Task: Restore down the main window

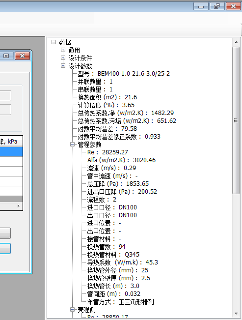Action: [x=217, y=6]
